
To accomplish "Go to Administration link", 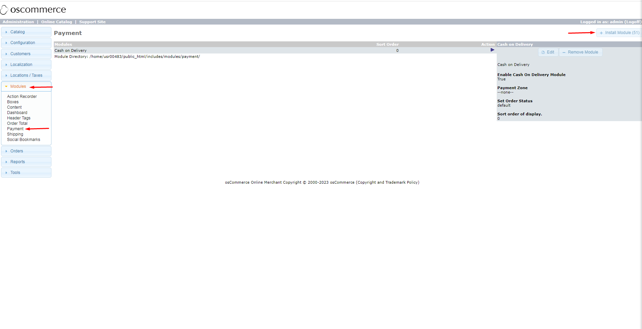I will 18,22.
